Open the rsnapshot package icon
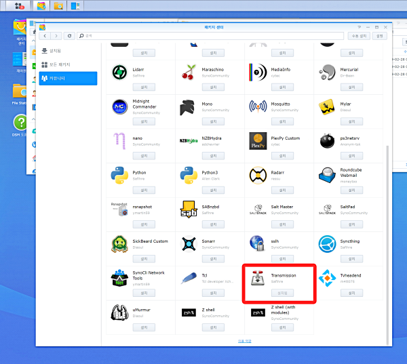407x364 pixels. click(x=119, y=209)
